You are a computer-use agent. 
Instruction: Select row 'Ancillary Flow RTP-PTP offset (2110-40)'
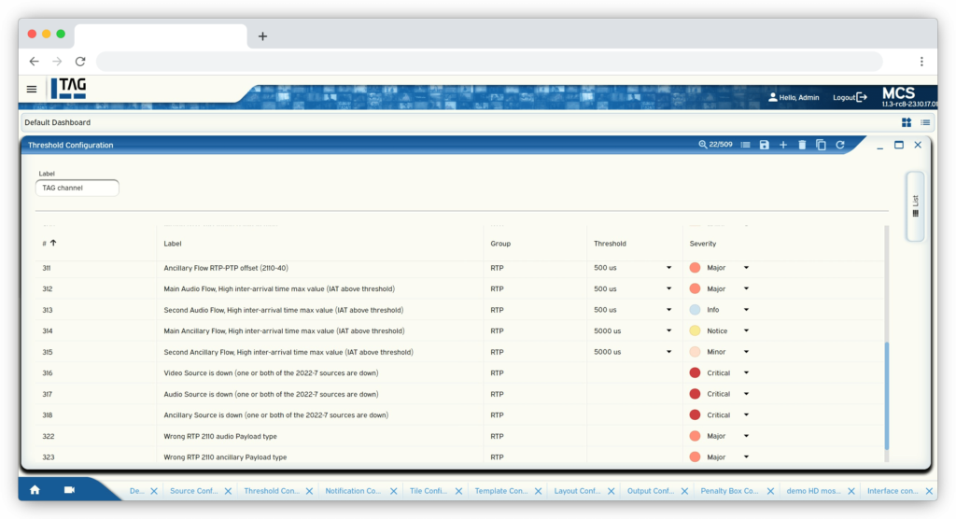tap(460, 268)
